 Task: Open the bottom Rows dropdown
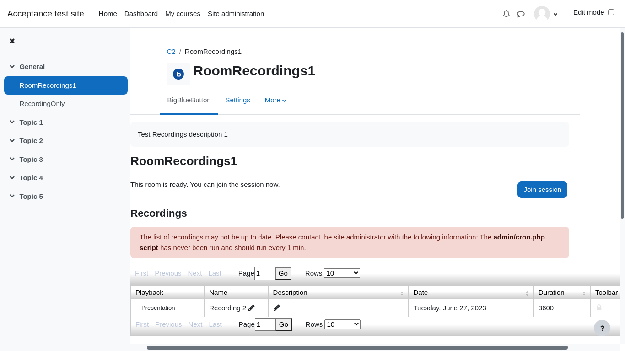[342, 324]
